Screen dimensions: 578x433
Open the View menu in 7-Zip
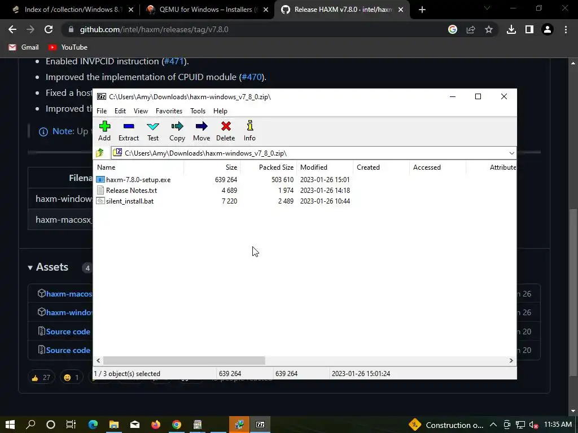pos(141,111)
